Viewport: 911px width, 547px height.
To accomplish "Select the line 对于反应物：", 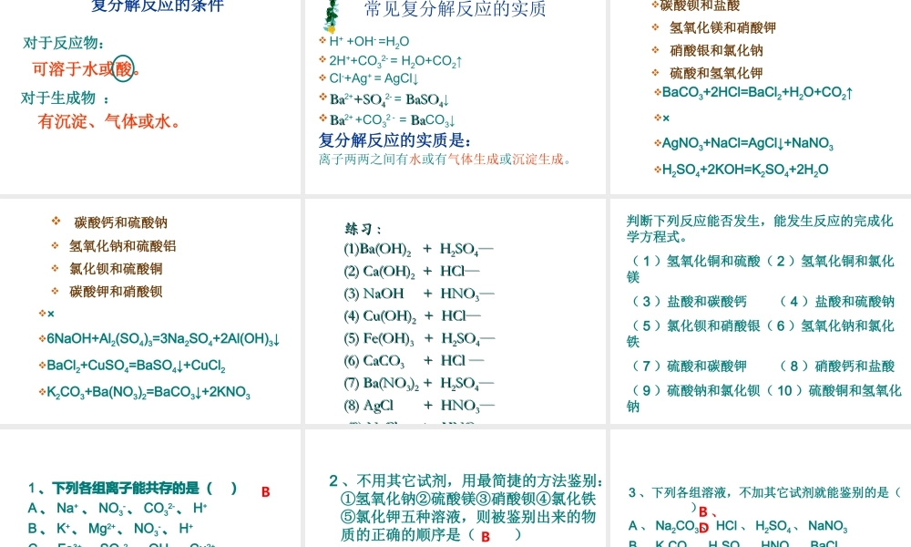I will pyautogui.click(x=64, y=43).
